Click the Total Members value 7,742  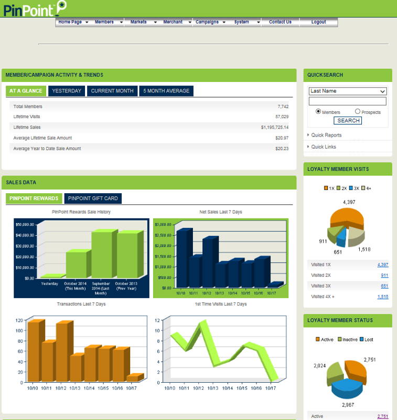pyautogui.click(x=283, y=107)
